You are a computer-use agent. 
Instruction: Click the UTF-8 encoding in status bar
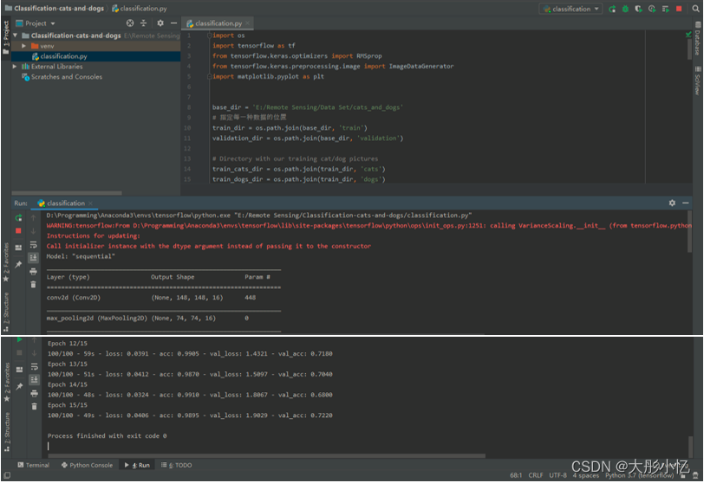[557, 475]
